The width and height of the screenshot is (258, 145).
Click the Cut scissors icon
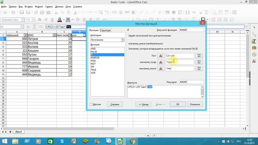pyautogui.click(x=56, y=12)
